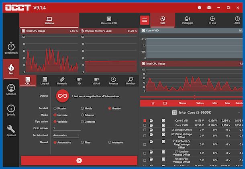Check the IA Voltage Offset checkbox
The image size is (245, 169).
[145, 130]
